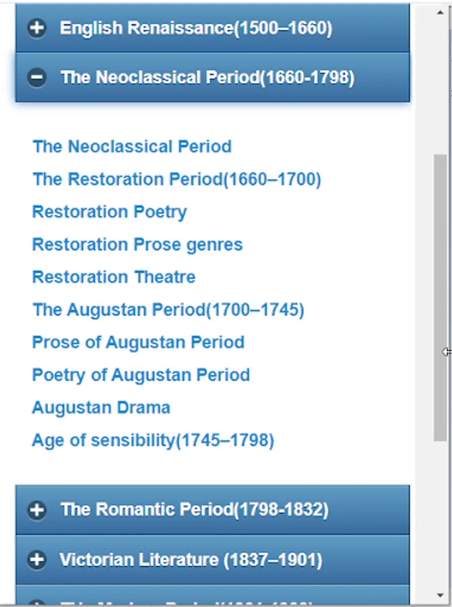Open The Neoclassical Period link
Screen dimensions: 452x607
pyautogui.click(x=132, y=147)
